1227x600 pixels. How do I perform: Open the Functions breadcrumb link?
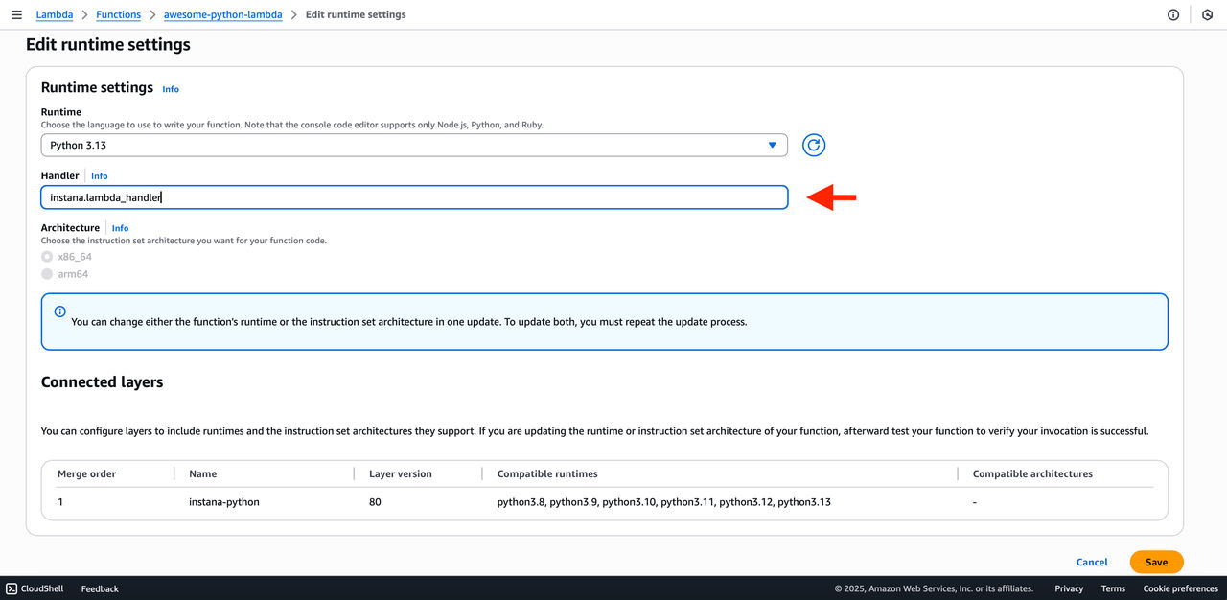[118, 14]
